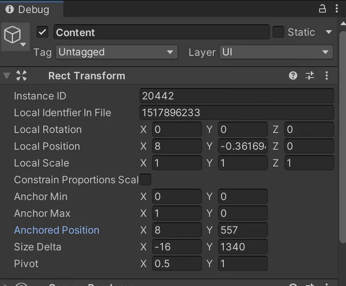Click the Anchored Position label

56,230
